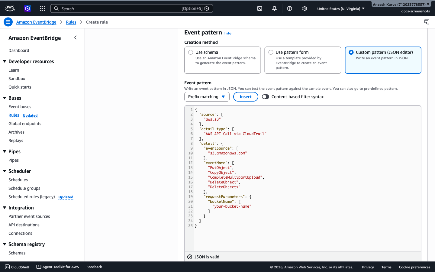The height and width of the screenshot is (272, 435).
Task: Open Feedback in the footer
Action: coord(94,267)
